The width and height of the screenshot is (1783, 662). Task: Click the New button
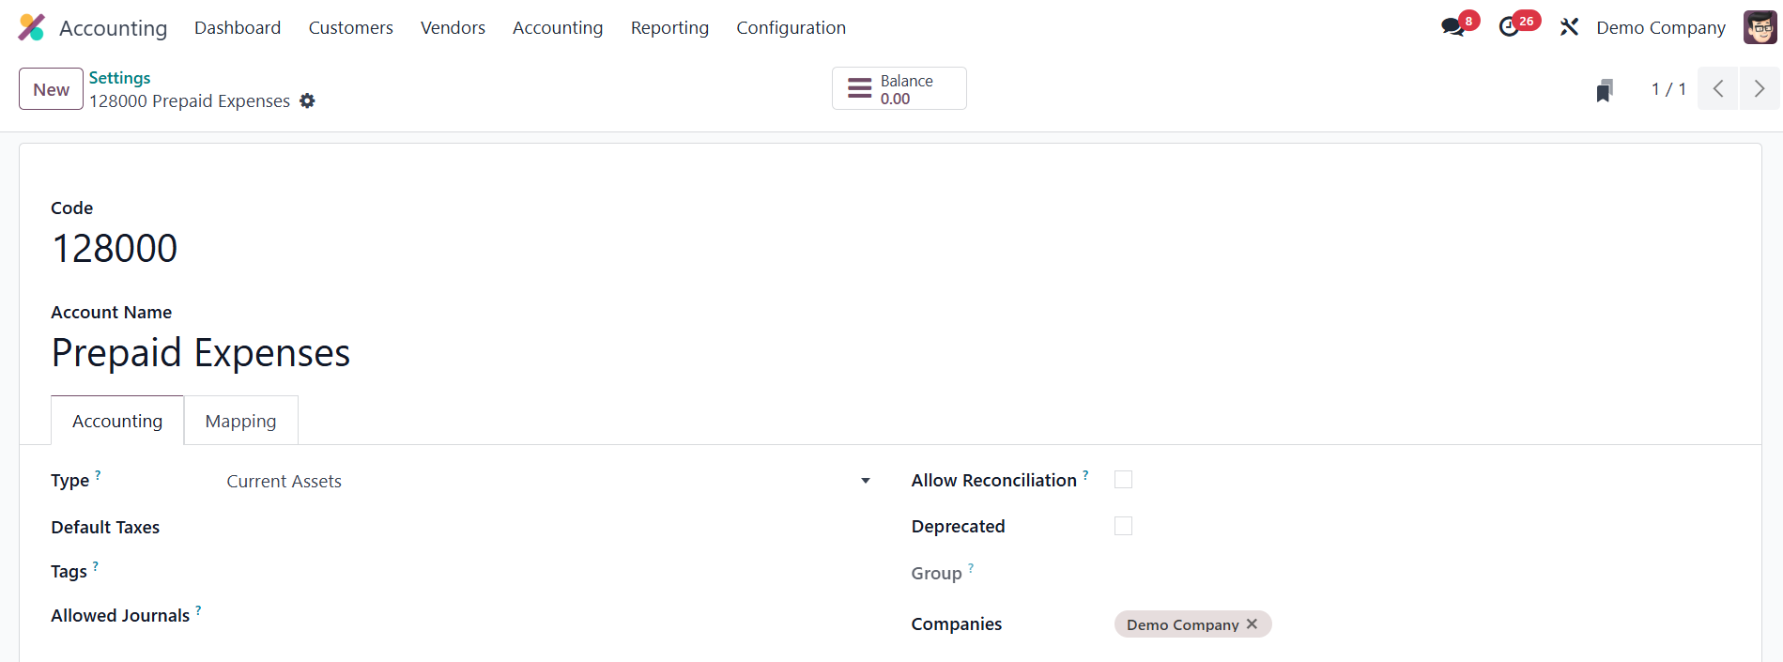tap(51, 89)
